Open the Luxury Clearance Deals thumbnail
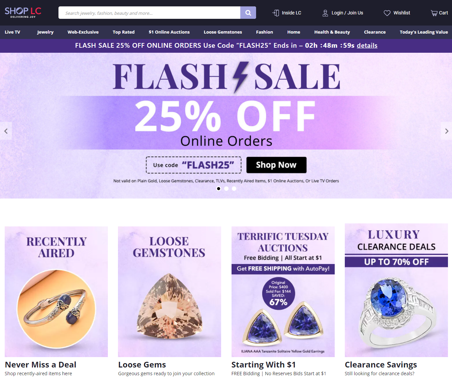Screen dimensions: 452x390 coord(396,290)
